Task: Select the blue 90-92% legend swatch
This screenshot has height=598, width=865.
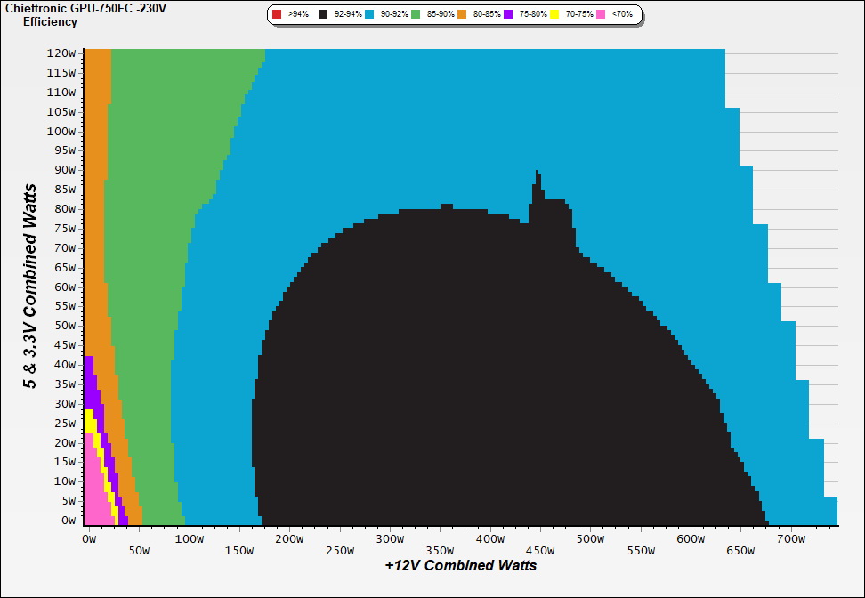Action: point(370,15)
